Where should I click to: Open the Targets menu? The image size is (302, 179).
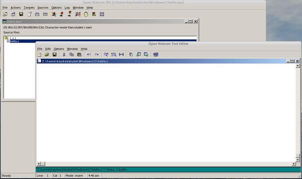(x=29, y=8)
